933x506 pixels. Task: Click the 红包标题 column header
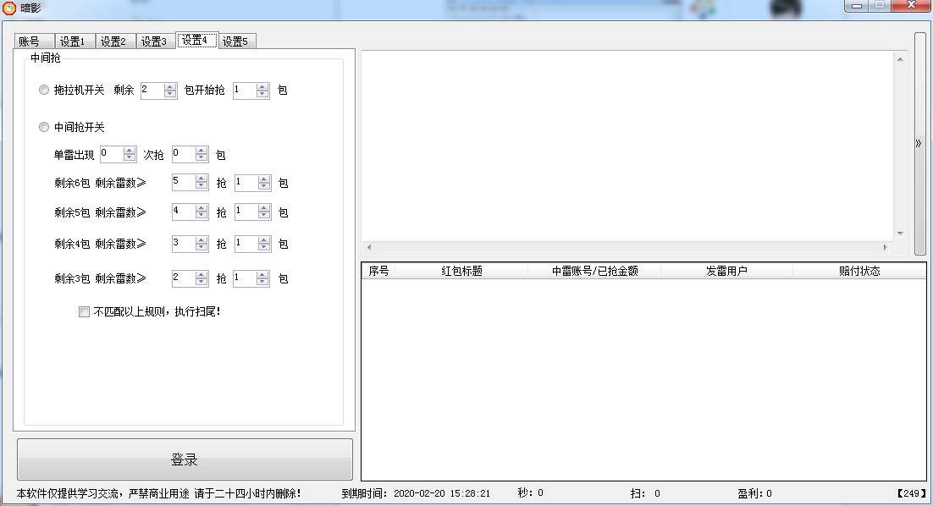(x=461, y=271)
